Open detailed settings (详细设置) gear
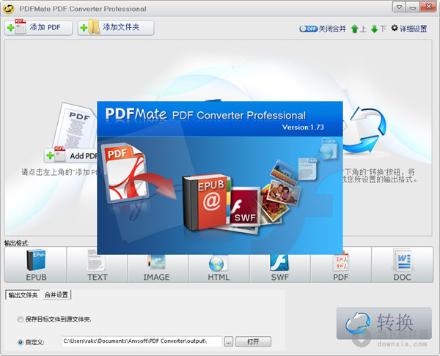This screenshot has width=440, height=356. click(x=409, y=29)
